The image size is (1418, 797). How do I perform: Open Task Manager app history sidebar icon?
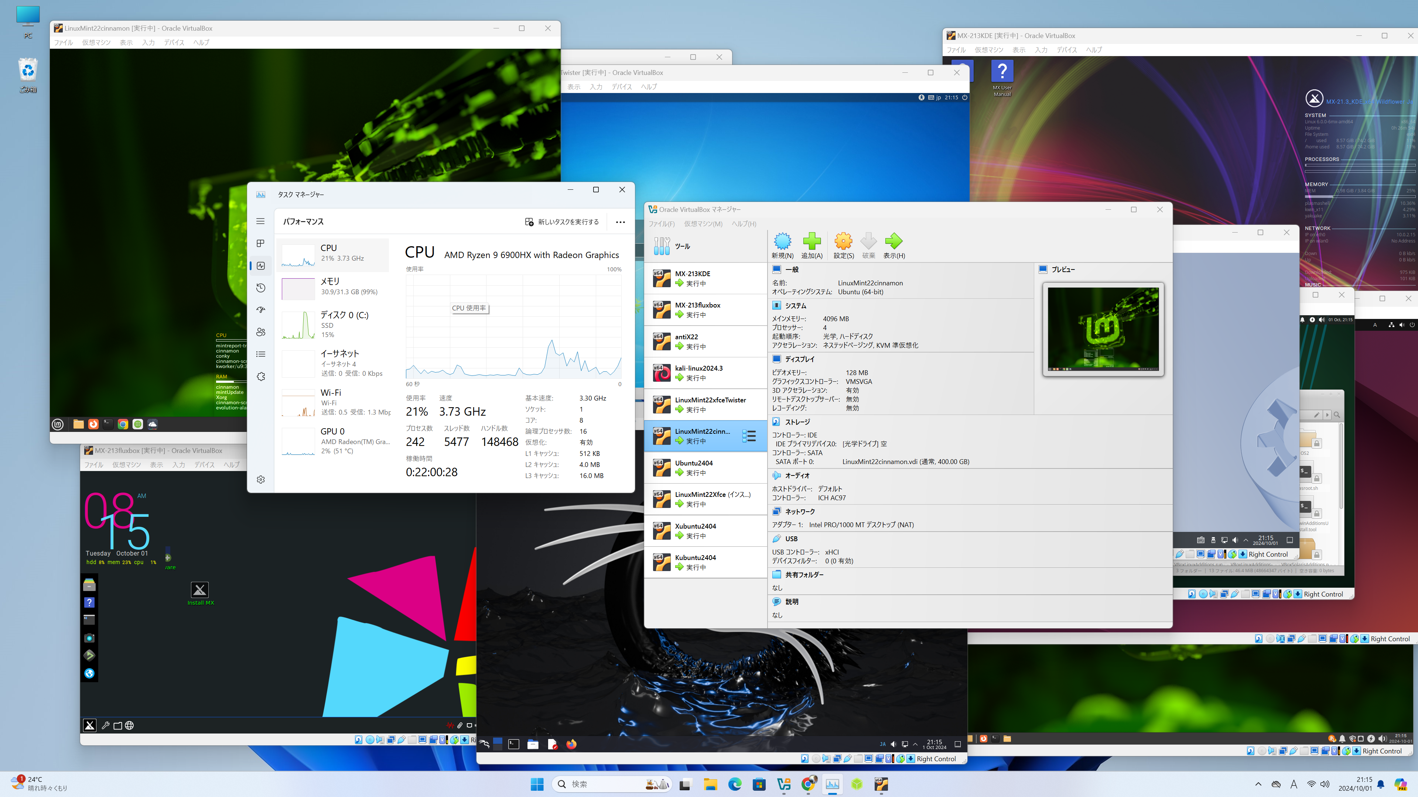261,288
